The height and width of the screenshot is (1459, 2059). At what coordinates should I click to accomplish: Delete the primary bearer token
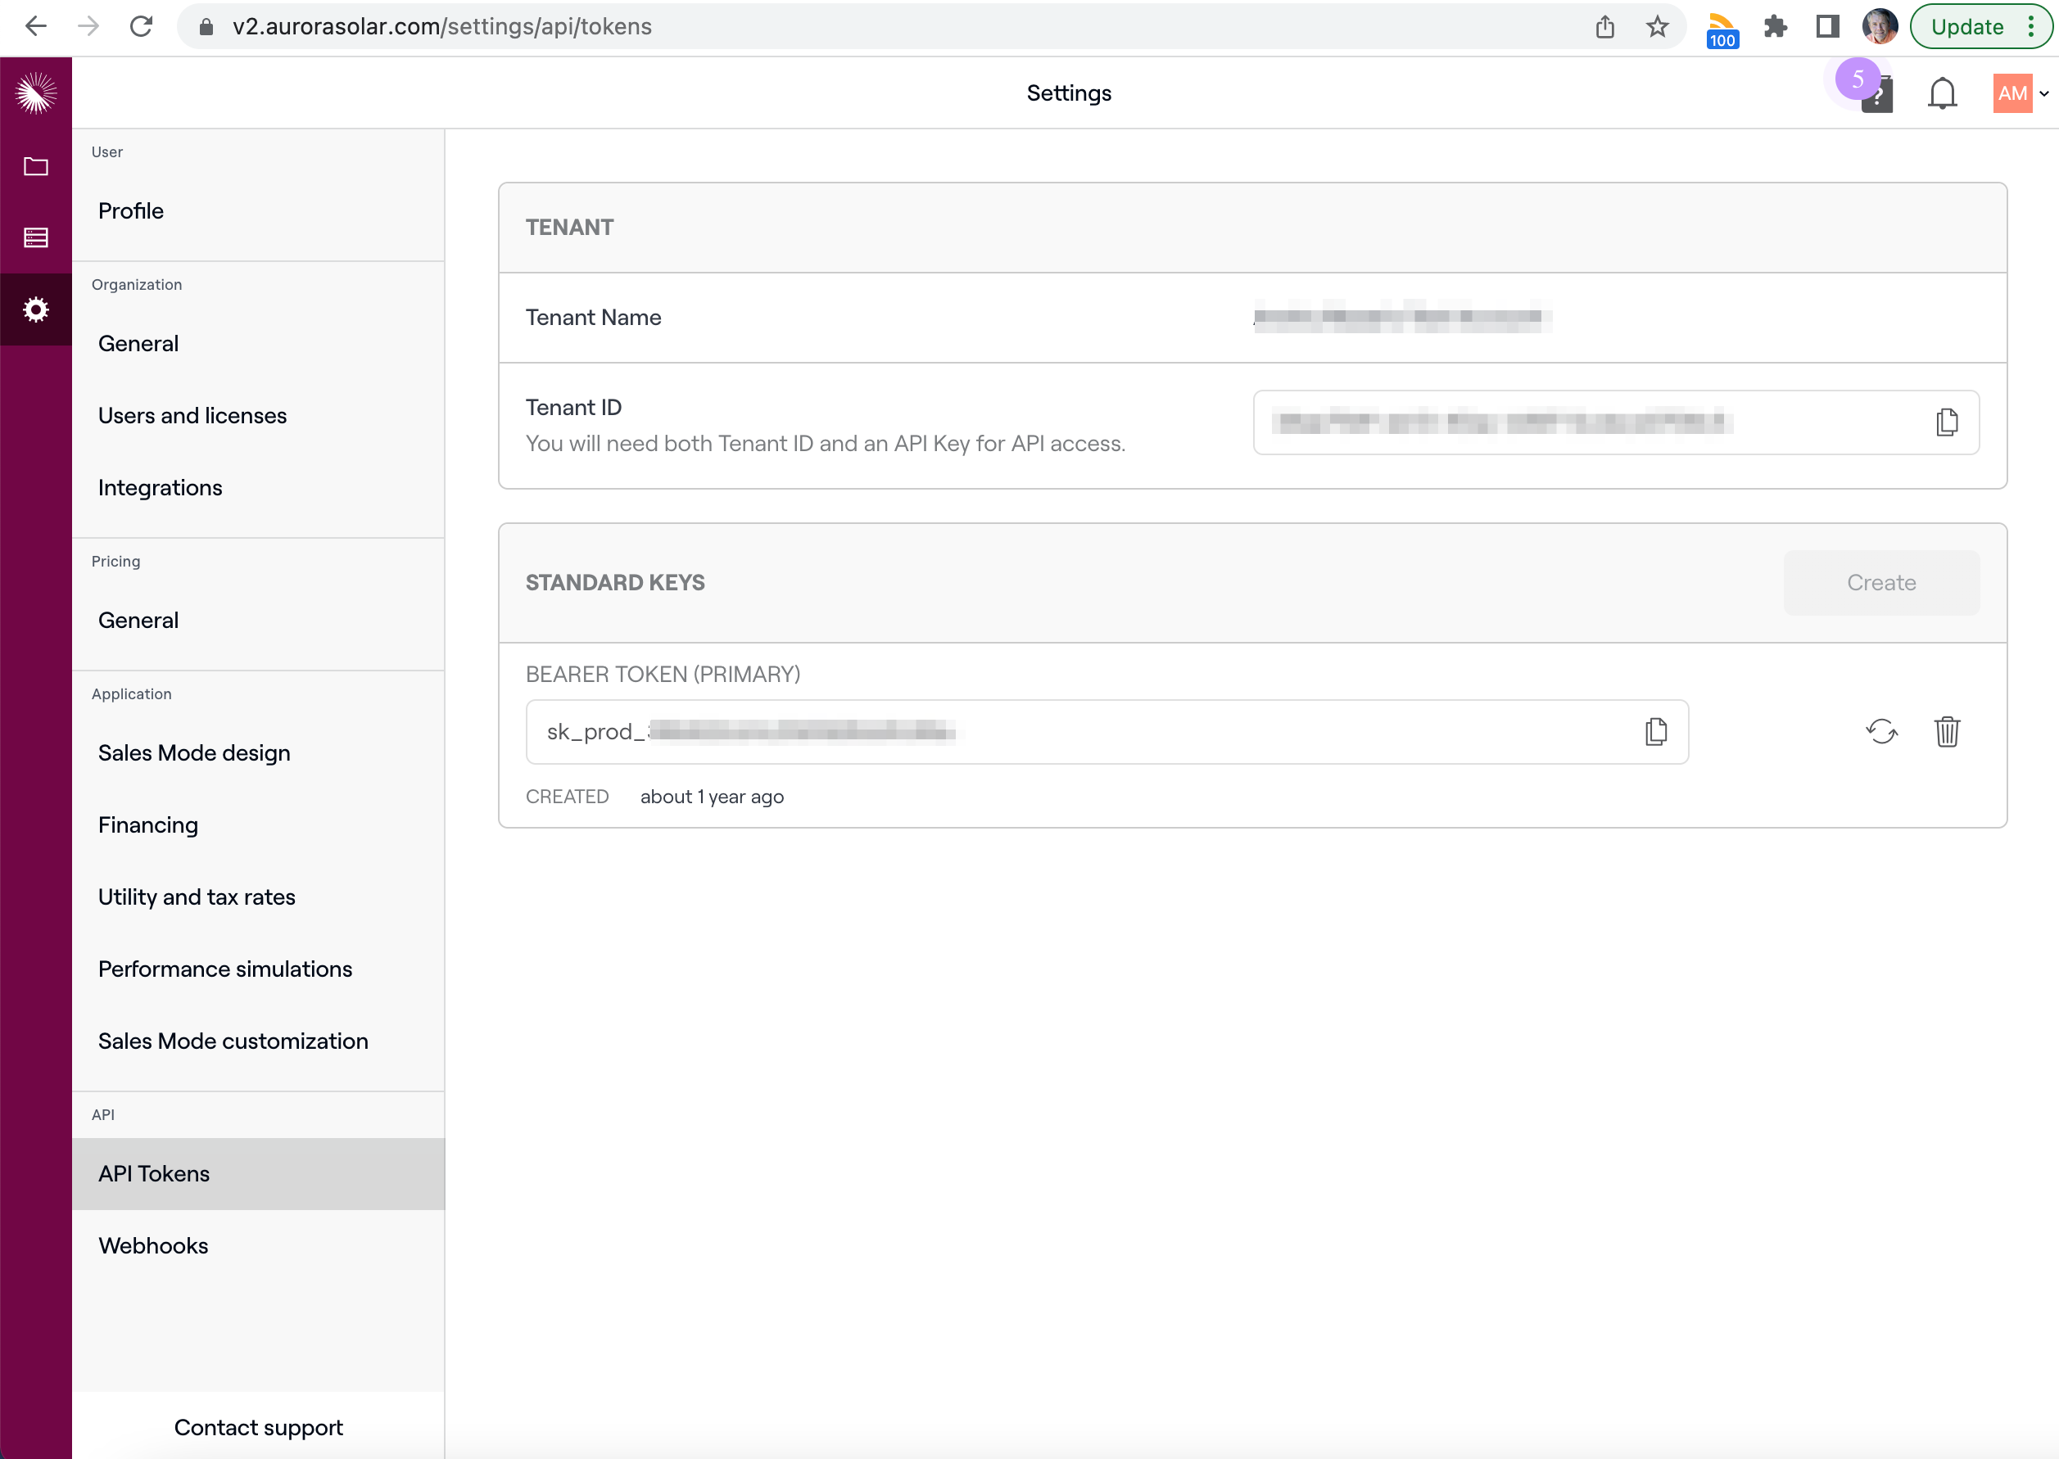click(x=1947, y=731)
